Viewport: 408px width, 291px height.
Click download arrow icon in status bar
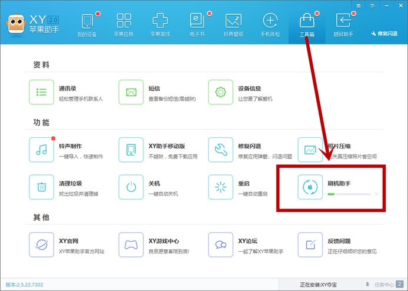[367, 285]
